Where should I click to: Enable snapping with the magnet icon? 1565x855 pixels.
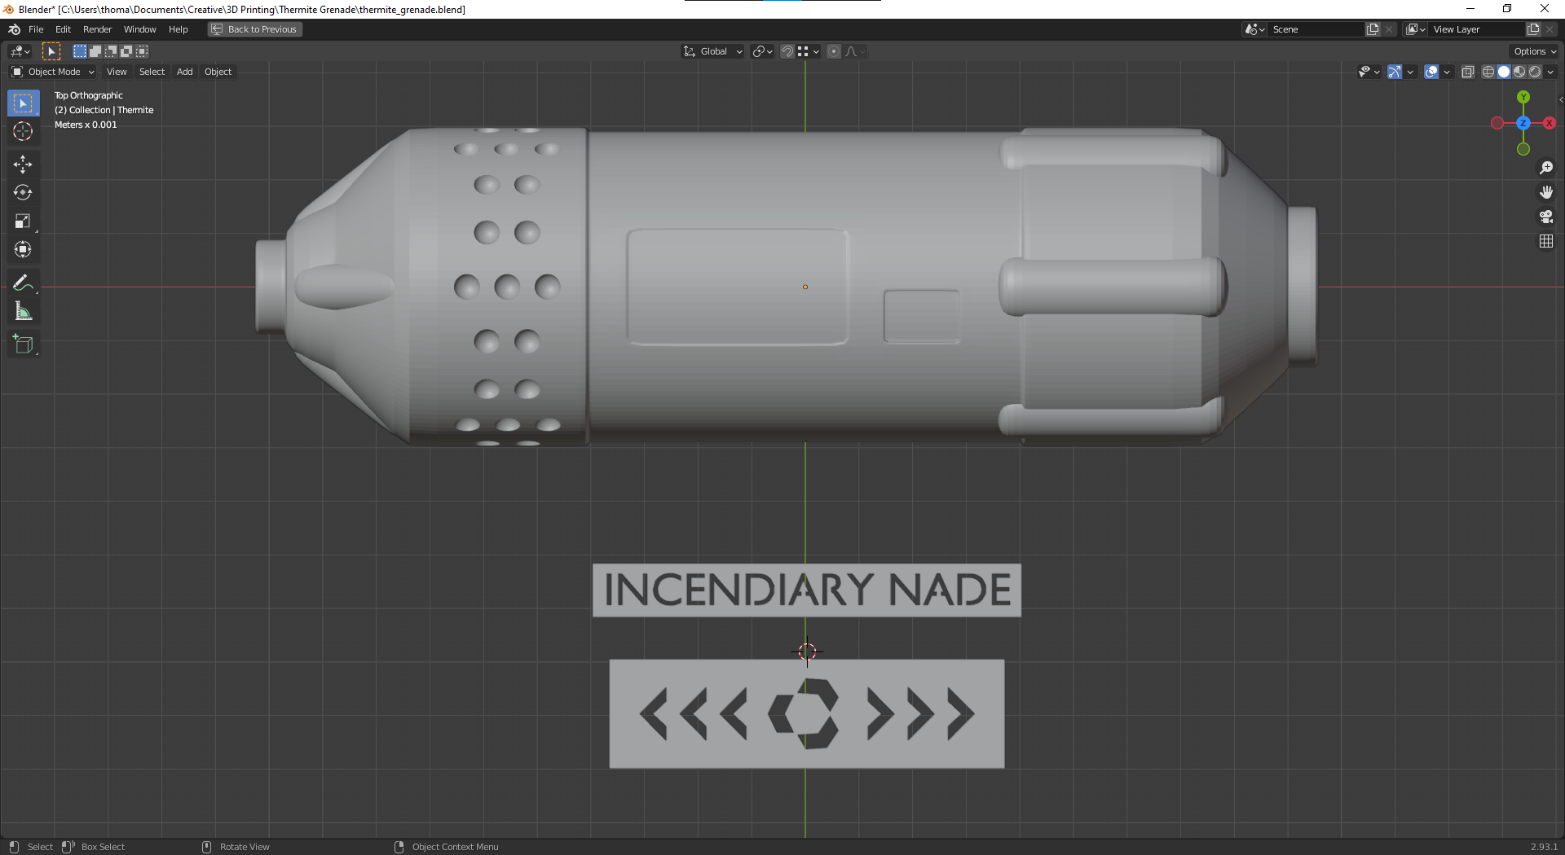click(786, 51)
